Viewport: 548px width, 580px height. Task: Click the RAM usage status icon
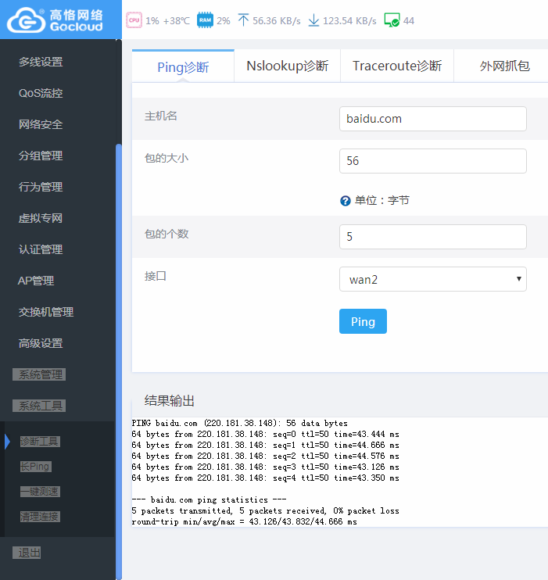point(205,20)
